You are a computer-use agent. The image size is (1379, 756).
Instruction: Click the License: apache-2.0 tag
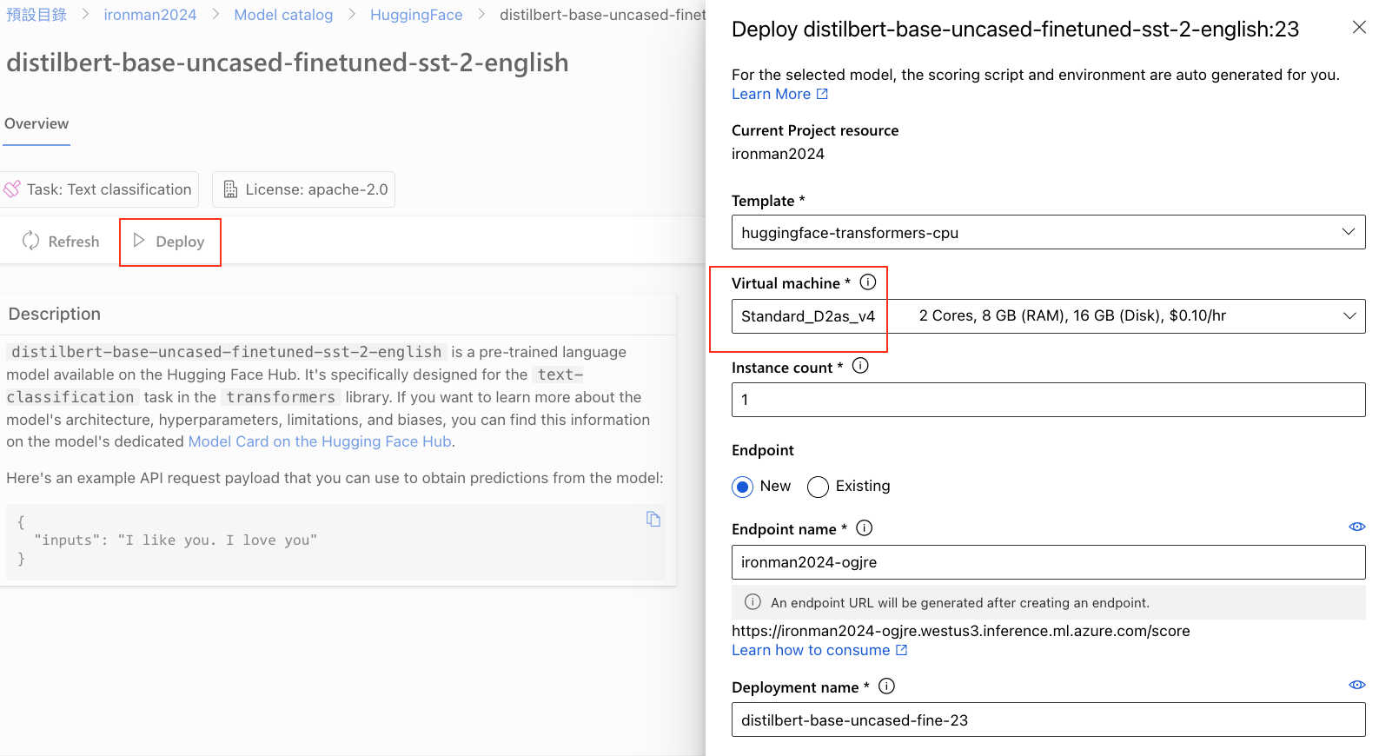[303, 189]
